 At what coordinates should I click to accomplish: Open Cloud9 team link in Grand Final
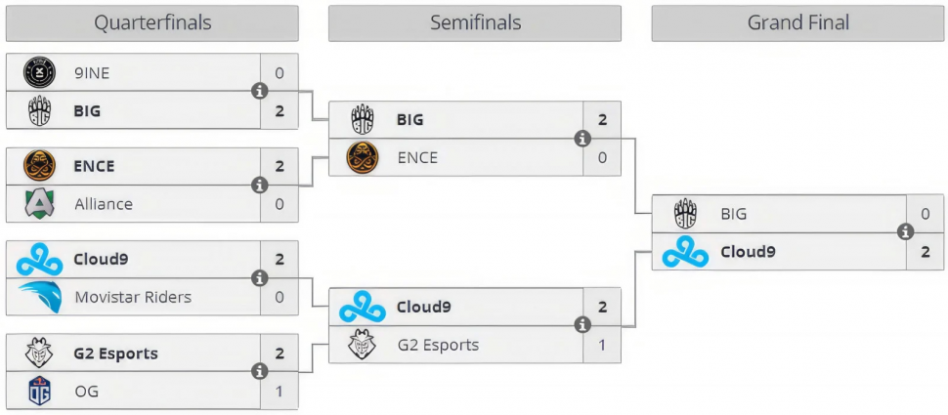(748, 251)
